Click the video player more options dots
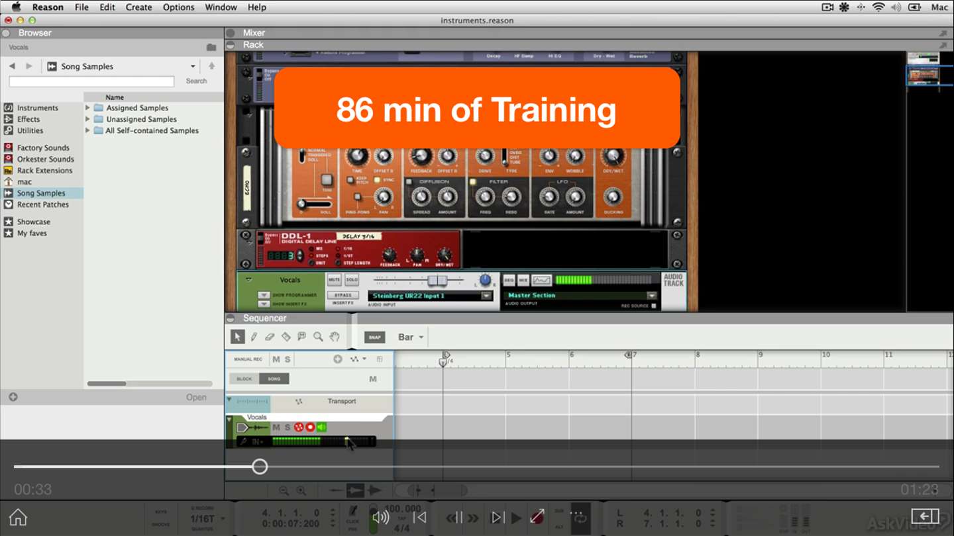The image size is (954, 536). pyautogui.click(x=576, y=513)
